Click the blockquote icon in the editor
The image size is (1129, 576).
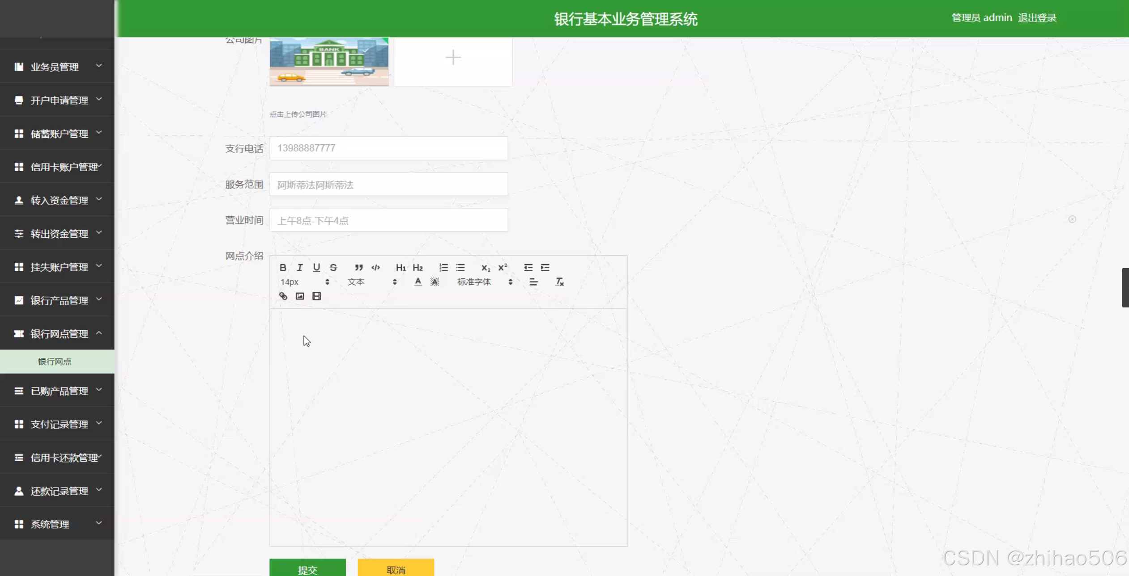click(x=358, y=267)
